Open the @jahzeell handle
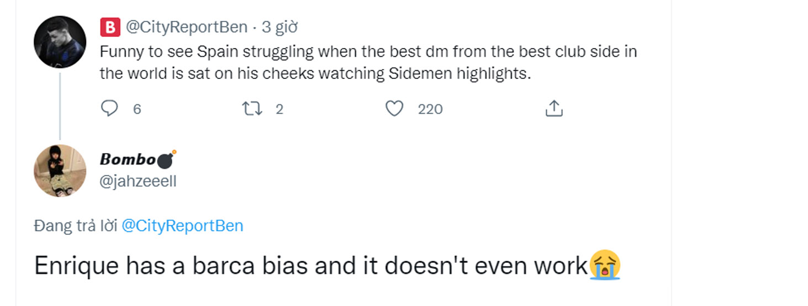Viewport: 808px width, 306px height. 138,181
